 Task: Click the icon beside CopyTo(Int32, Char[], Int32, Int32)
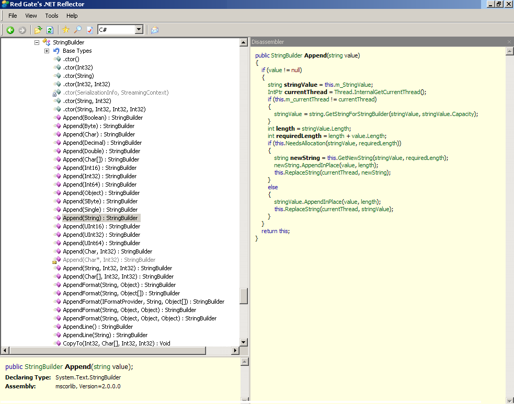(58, 343)
